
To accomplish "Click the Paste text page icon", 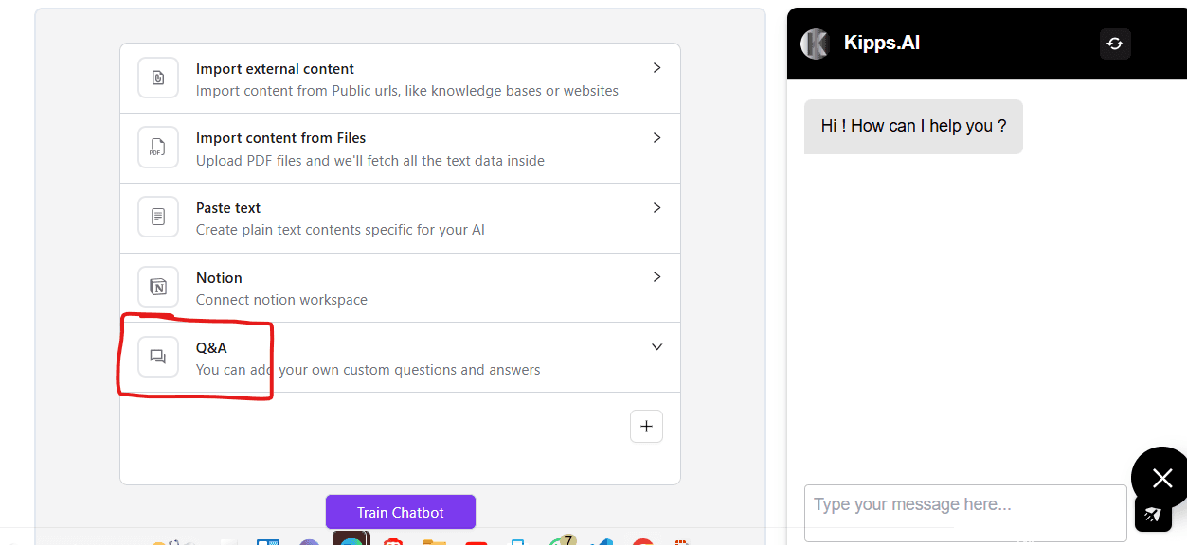I will (x=158, y=218).
